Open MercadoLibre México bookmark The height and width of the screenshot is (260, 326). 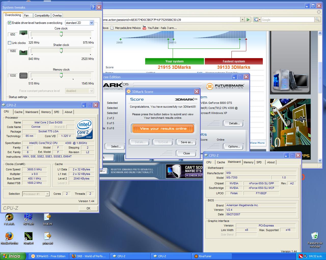[x=125, y=28]
